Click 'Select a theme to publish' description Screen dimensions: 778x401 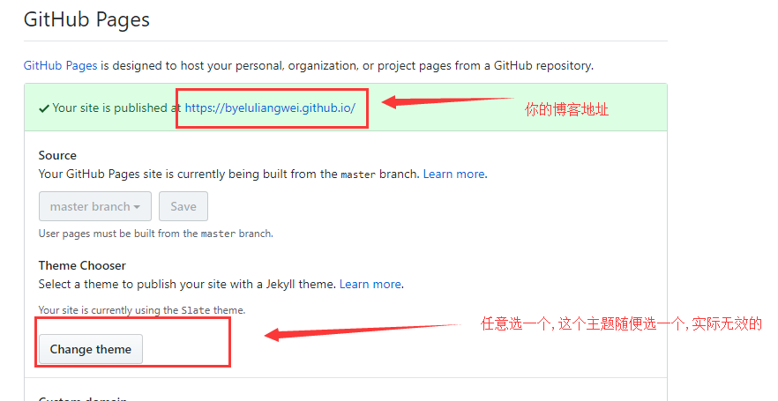pyautogui.click(x=188, y=284)
